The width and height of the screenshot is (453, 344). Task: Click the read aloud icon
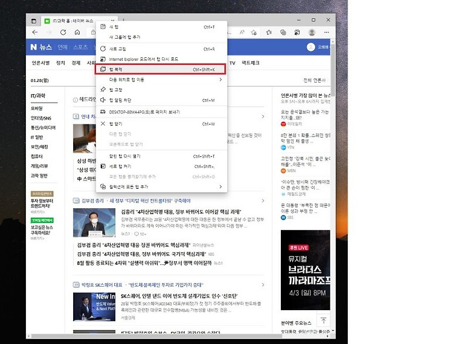[242, 33]
